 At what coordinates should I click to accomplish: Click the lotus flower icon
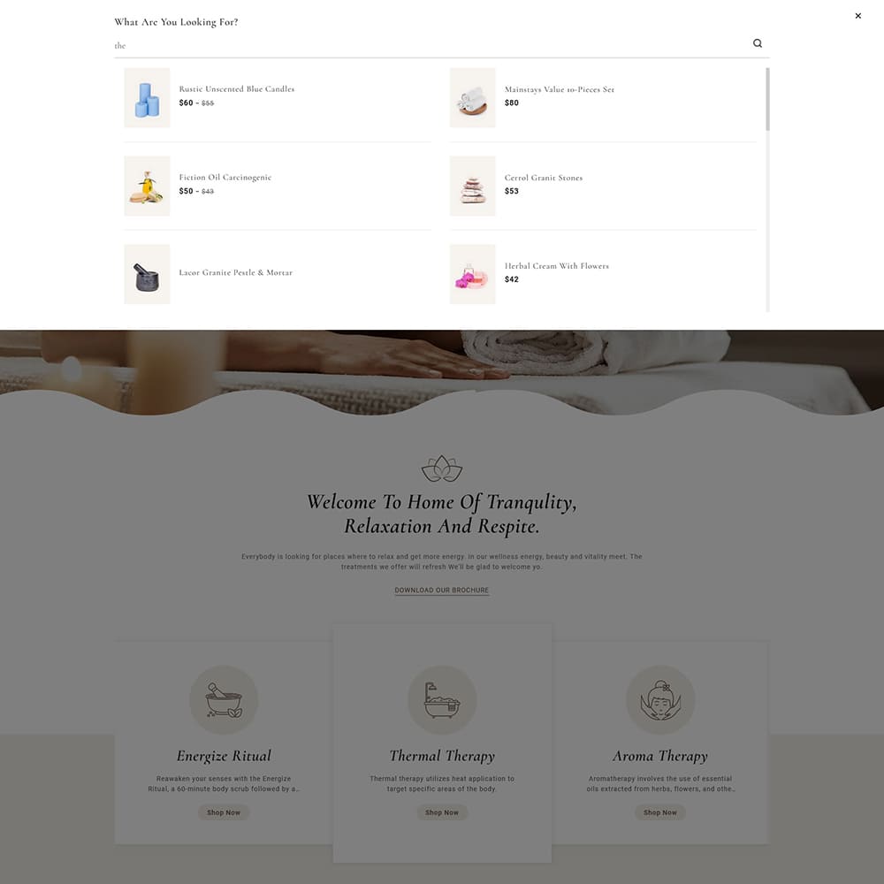(x=441, y=469)
